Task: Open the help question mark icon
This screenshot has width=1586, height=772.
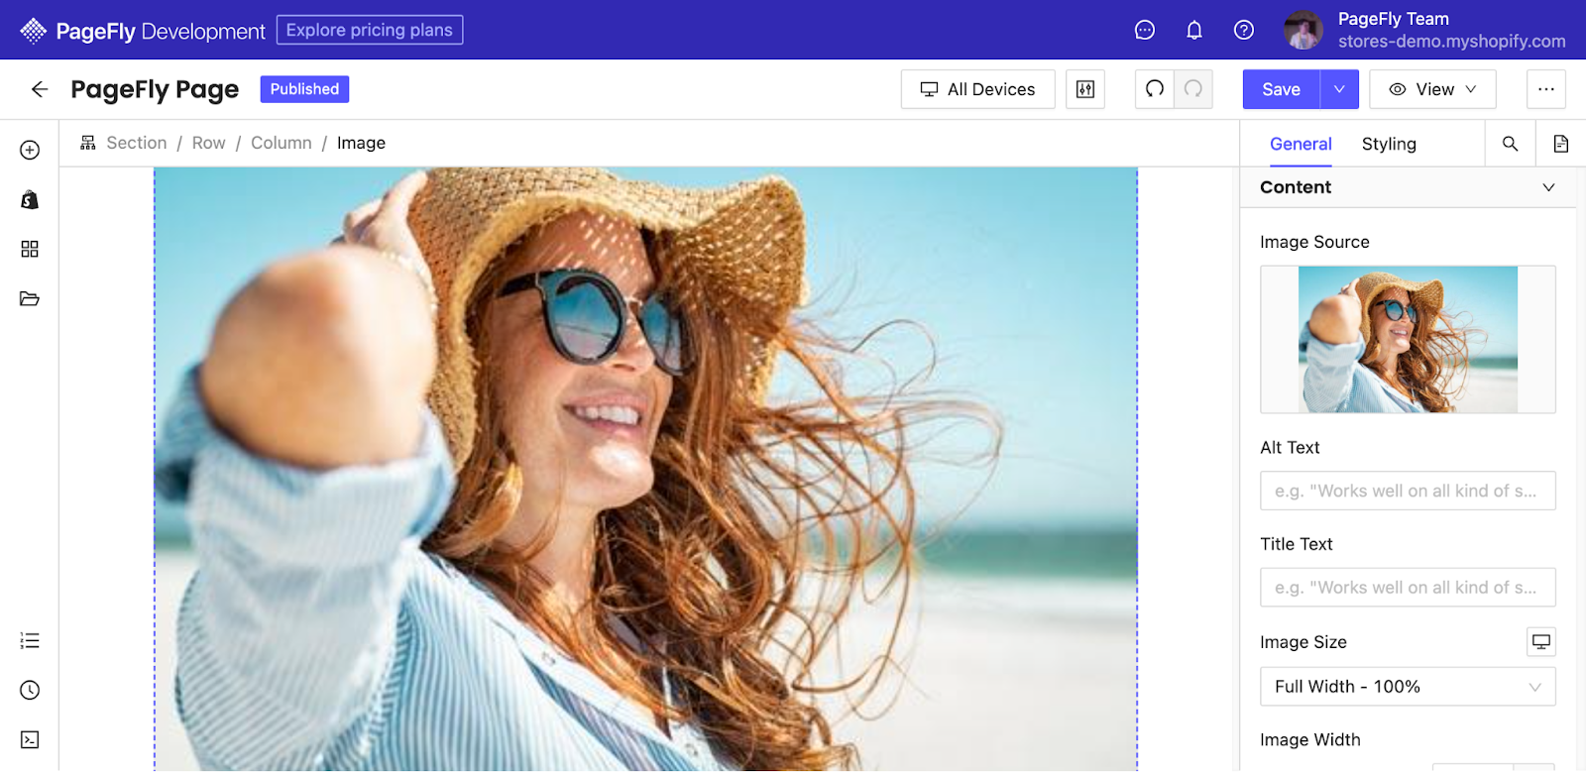Action: pyautogui.click(x=1244, y=30)
